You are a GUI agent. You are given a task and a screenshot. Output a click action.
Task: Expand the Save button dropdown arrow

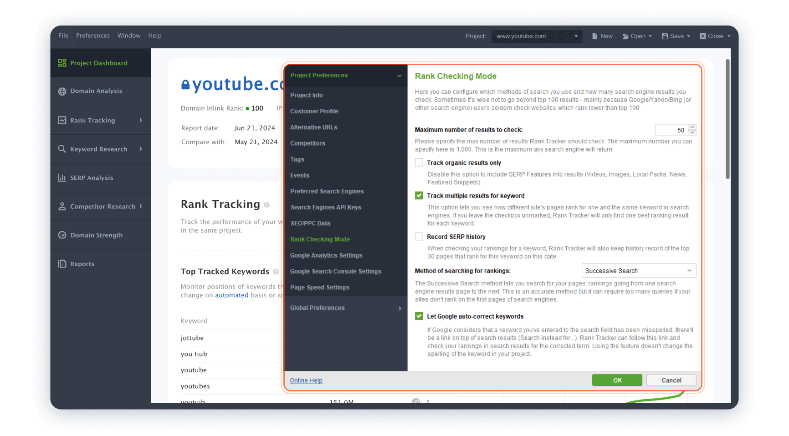688,36
